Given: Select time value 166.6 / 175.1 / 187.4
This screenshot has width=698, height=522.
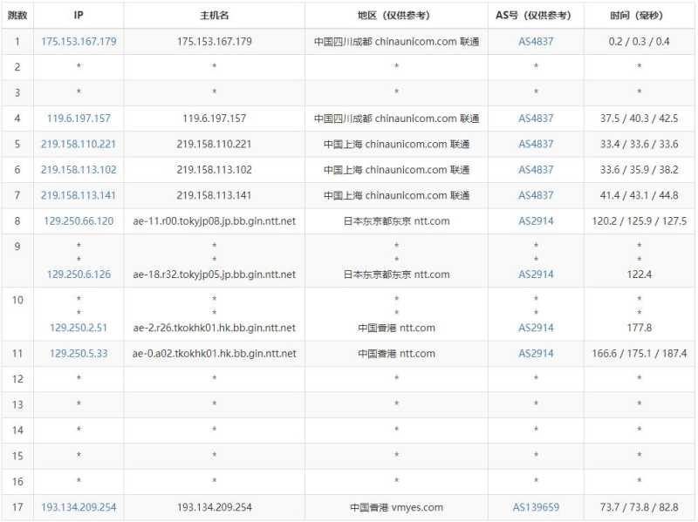Looking at the screenshot, I should tap(640, 354).
